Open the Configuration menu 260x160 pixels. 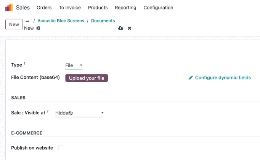coord(158,8)
